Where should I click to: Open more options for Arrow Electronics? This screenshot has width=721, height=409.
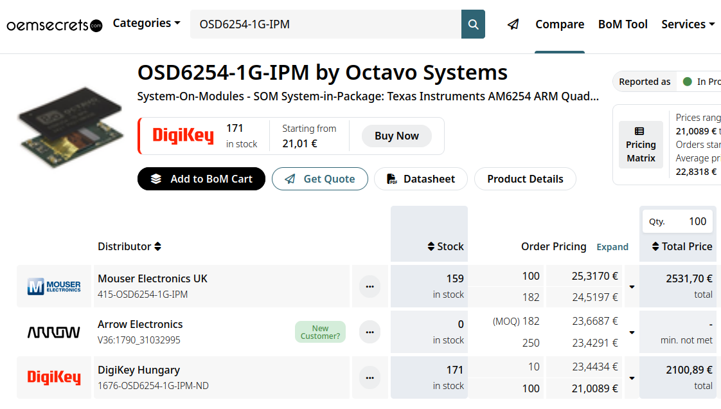coord(369,332)
